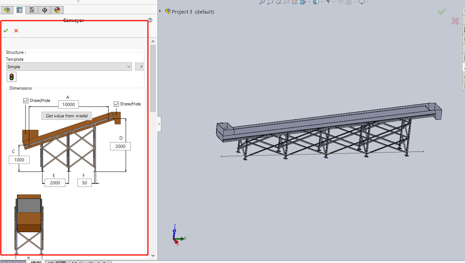Open the DimXpertManager crosshair tab

tap(45, 10)
